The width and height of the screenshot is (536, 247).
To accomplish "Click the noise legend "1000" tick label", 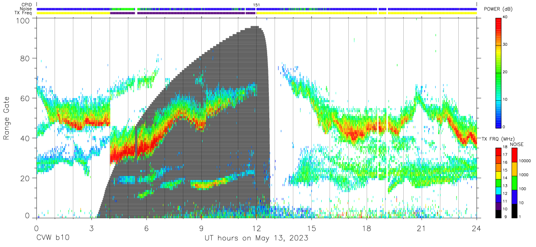I will tap(523, 175).
